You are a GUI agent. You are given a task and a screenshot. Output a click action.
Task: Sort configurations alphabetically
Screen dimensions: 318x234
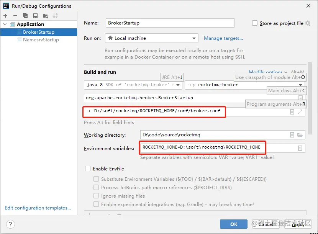point(55,16)
